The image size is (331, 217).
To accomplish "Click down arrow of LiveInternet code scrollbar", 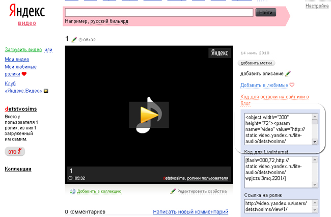I will tap(315, 185).
